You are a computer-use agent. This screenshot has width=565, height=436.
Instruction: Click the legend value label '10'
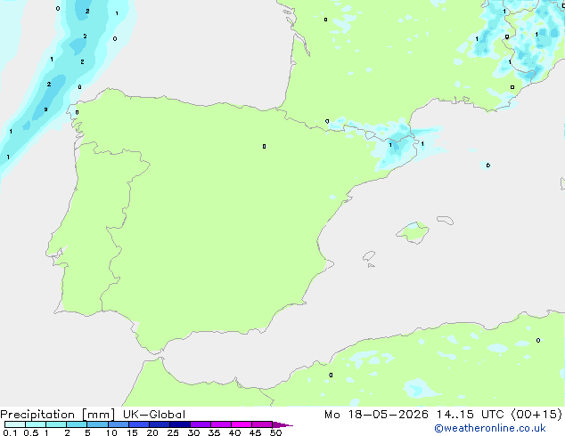coord(111,432)
